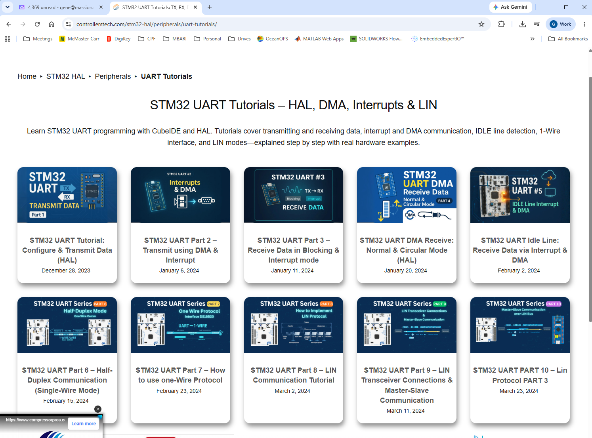Image resolution: width=592 pixels, height=438 pixels.
Task: Open the Interrupts & DMA thumbnail
Action: [x=180, y=195]
